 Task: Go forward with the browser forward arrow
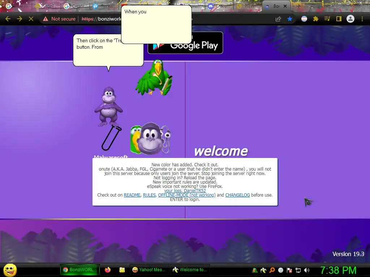click(x=20, y=19)
